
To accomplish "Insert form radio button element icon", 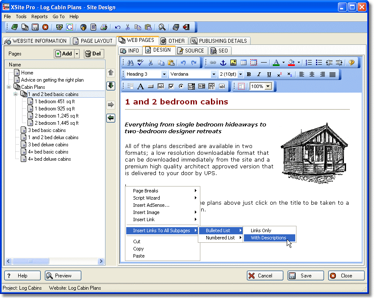I will pos(181,86).
